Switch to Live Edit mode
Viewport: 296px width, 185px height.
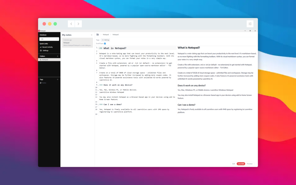[241, 164]
